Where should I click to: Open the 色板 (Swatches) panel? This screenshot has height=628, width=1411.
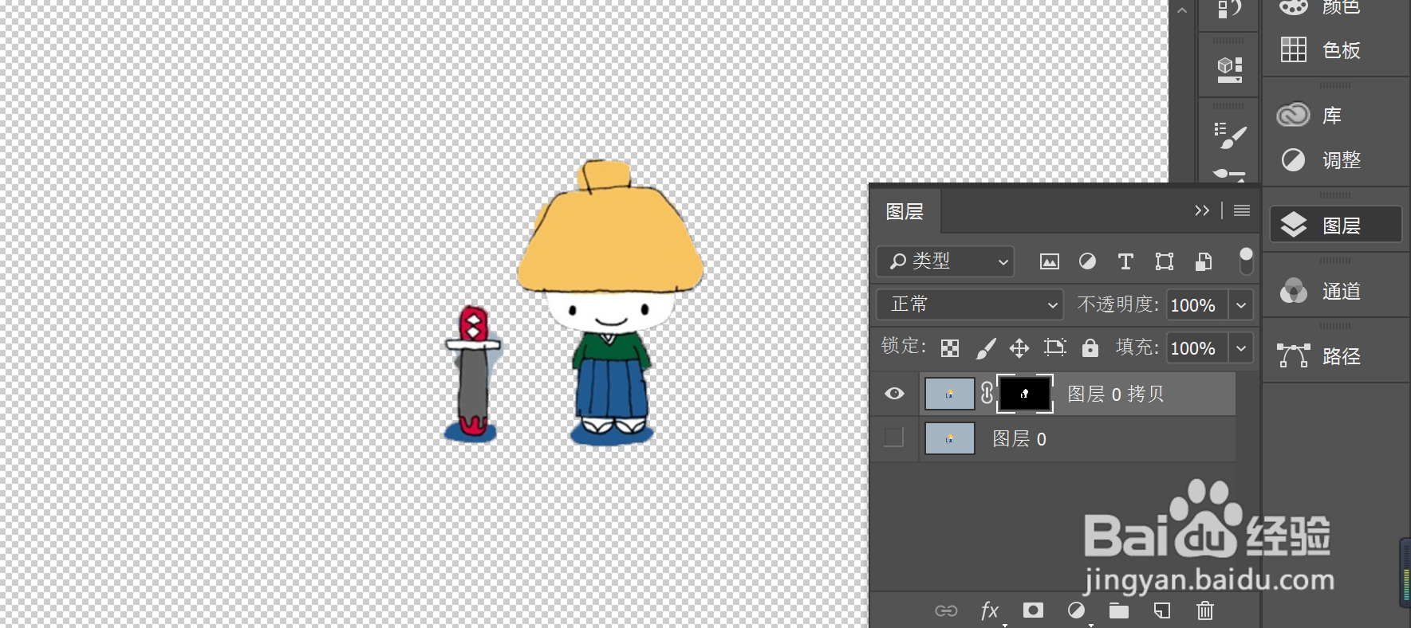click(1320, 50)
